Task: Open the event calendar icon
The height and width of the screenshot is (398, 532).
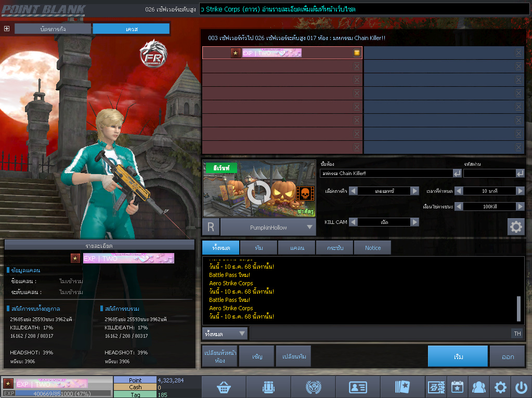Action: pyautogui.click(x=457, y=387)
